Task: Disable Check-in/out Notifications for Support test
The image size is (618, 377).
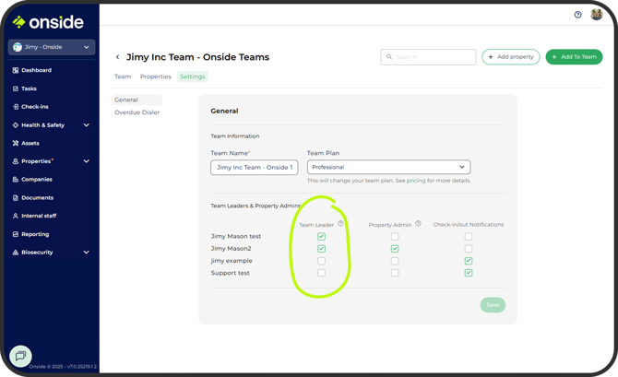Action: click(469, 273)
